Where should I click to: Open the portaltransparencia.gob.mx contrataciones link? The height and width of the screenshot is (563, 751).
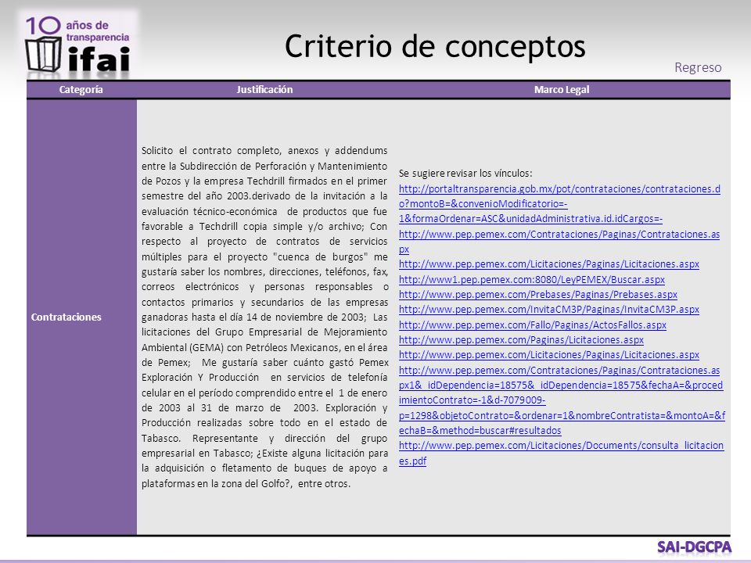click(x=559, y=203)
